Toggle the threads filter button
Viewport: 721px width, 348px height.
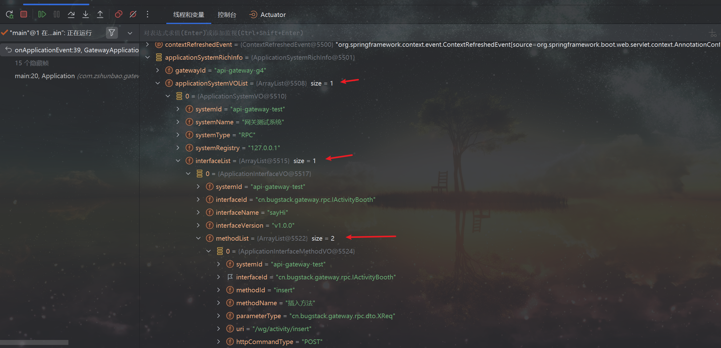click(112, 33)
